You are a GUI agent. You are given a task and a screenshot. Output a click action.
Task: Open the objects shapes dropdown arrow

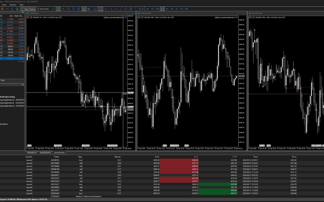pyautogui.click(x=143, y=9)
